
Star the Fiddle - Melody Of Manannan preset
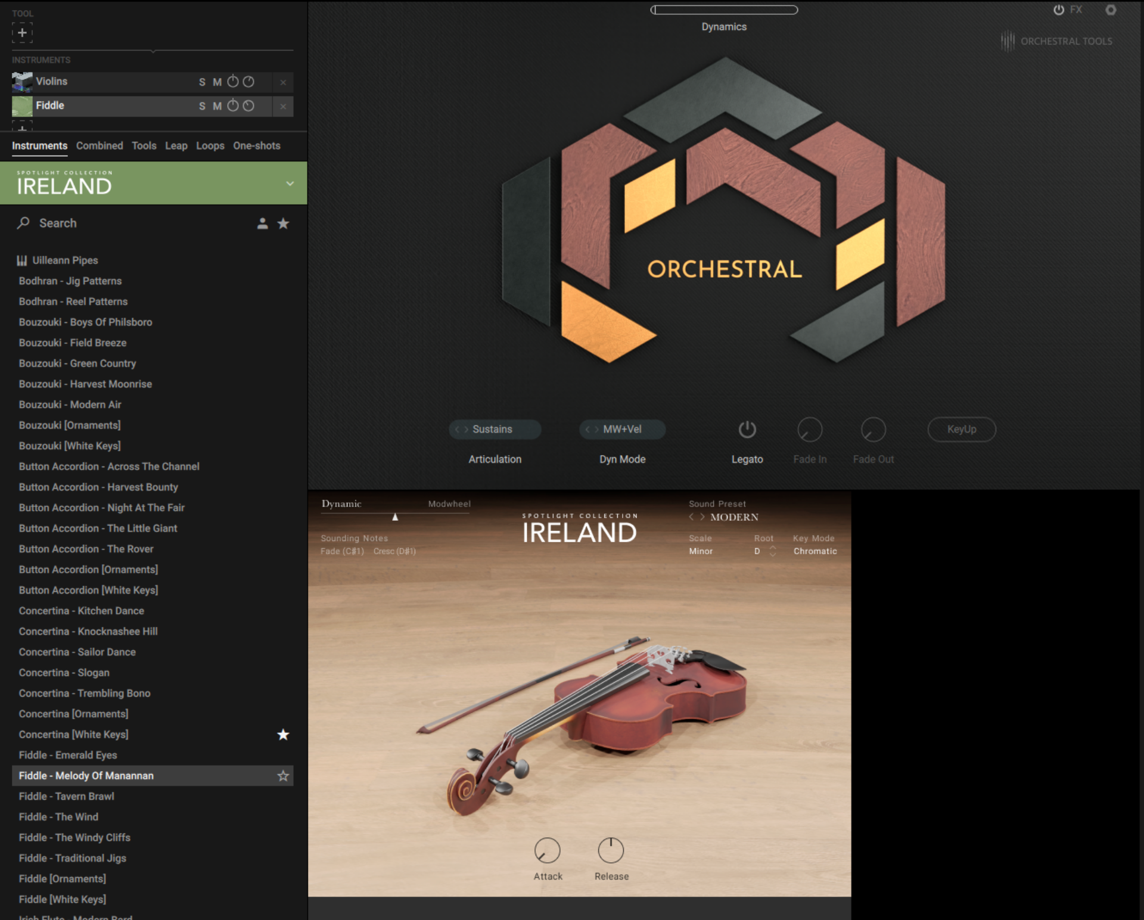coord(284,775)
